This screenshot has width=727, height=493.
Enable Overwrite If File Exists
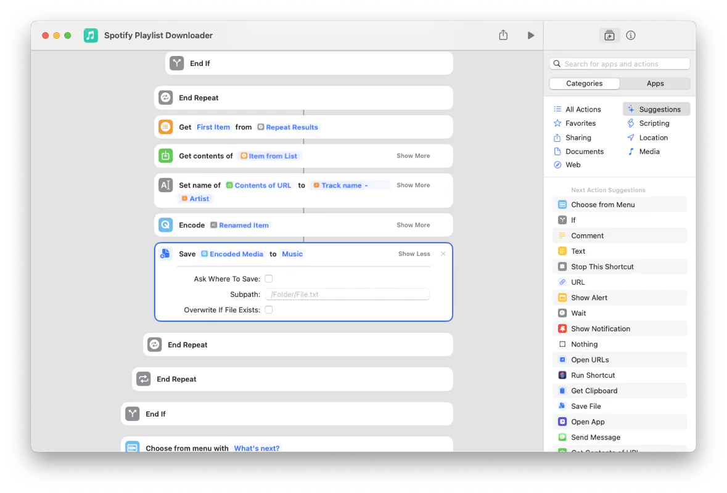[x=269, y=309]
